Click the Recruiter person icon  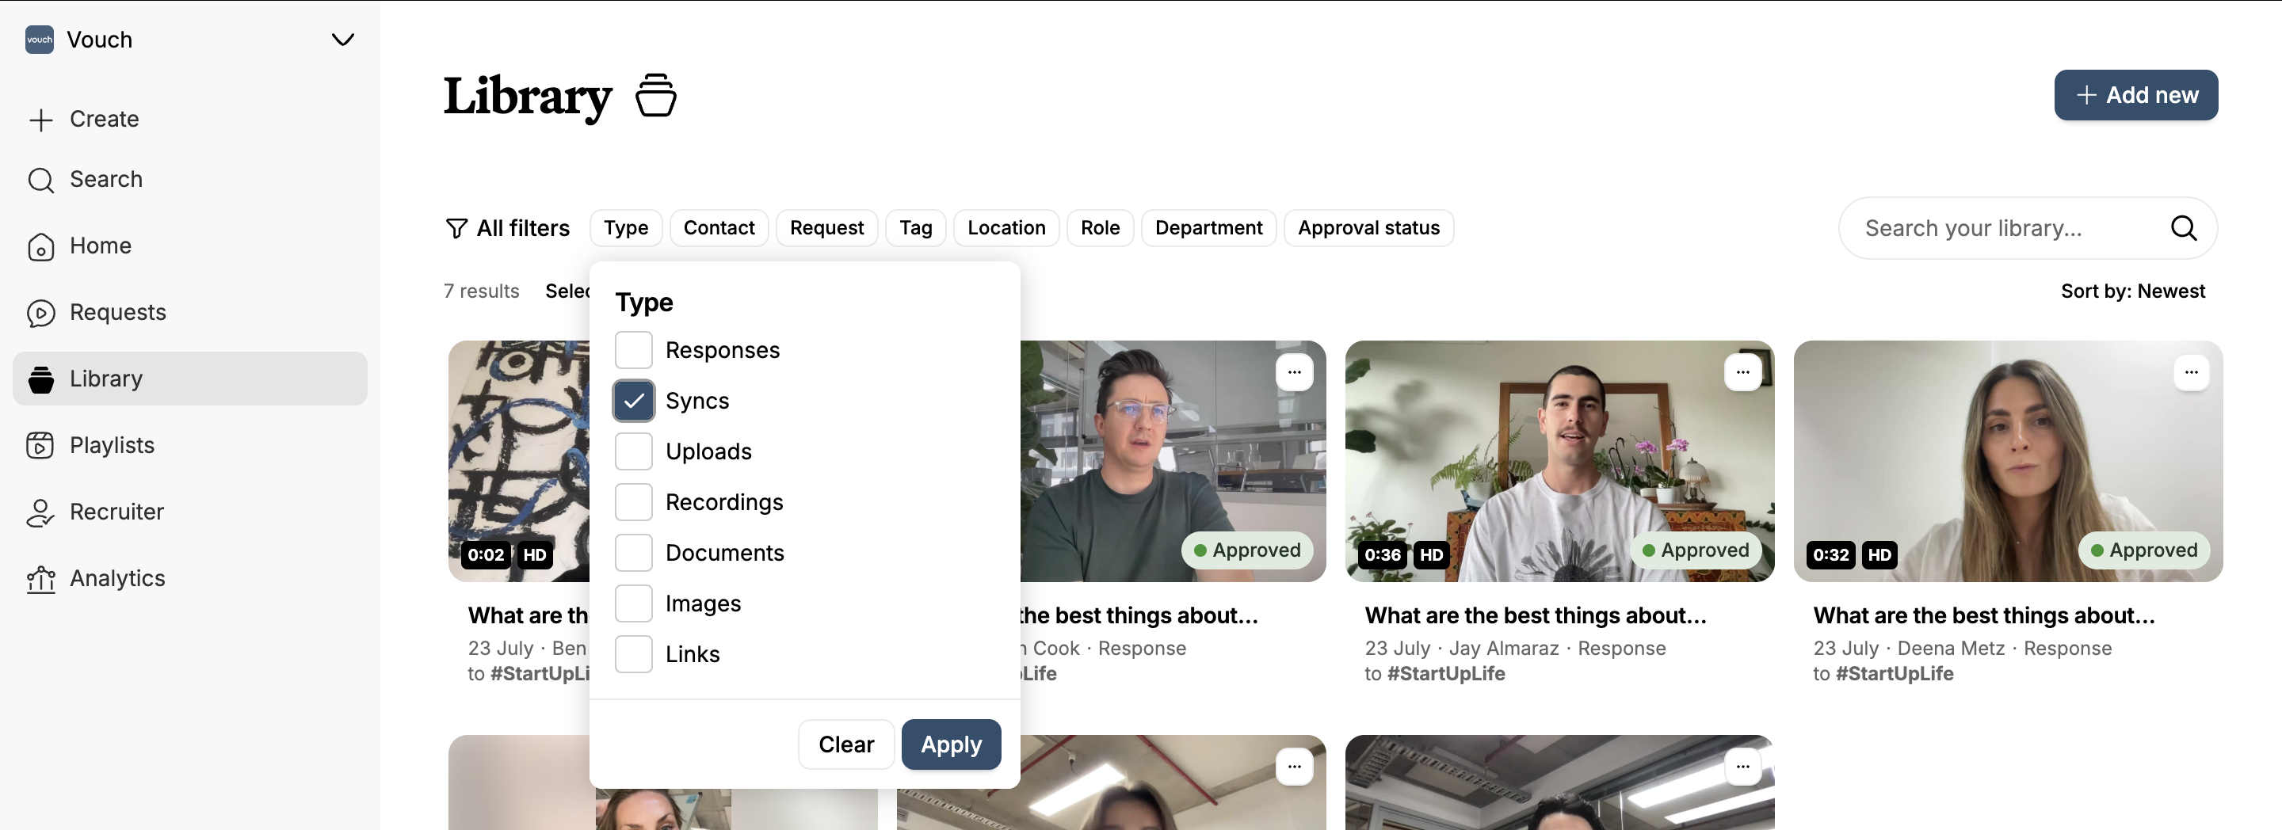point(40,512)
